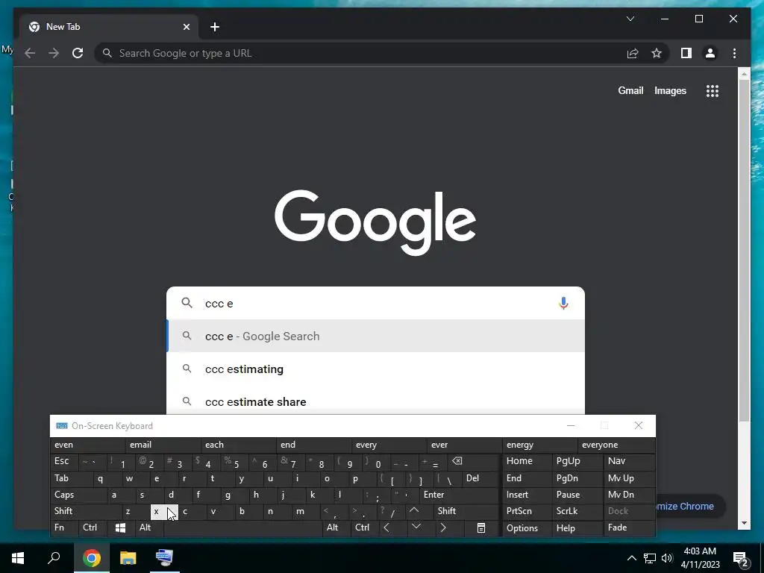Go forward in Chrome history
This screenshot has width=764, height=573.
[54, 53]
